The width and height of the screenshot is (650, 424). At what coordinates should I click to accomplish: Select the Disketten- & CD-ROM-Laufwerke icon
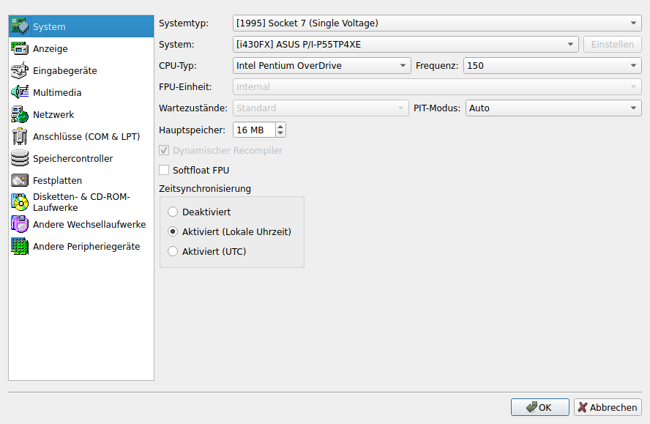tap(20, 202)
